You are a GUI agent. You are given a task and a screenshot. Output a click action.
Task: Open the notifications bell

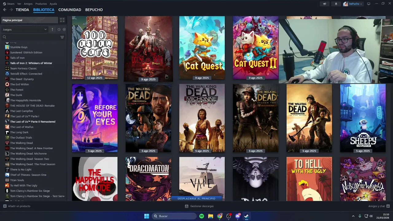(x=336, y=4)
